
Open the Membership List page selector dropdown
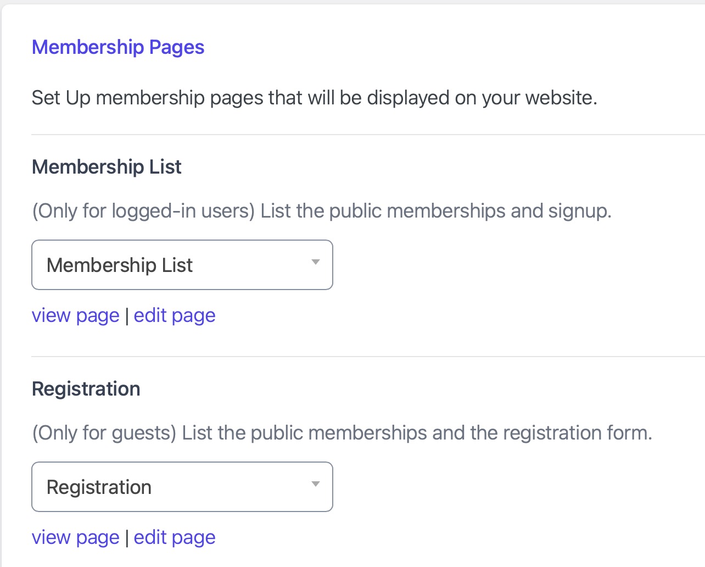pos(182,265)
